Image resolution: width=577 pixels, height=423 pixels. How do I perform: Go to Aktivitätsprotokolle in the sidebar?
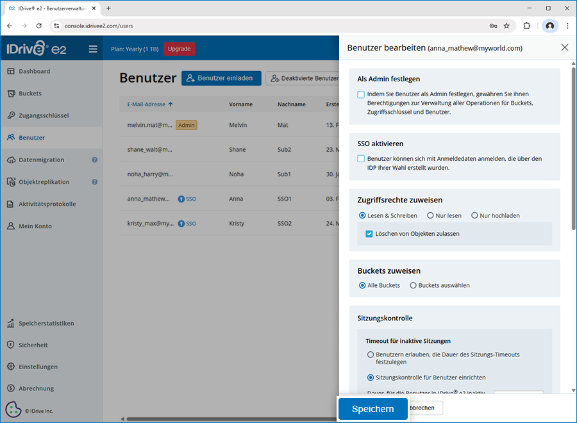47,204
